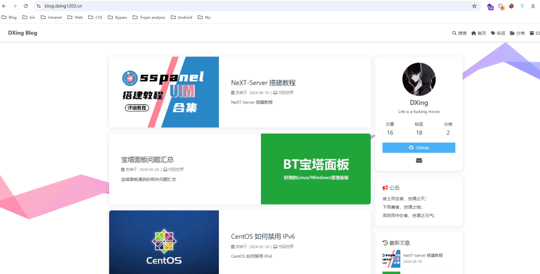Click the browser reload page icon
The image size is (540, 274).
tap(25, 6)
